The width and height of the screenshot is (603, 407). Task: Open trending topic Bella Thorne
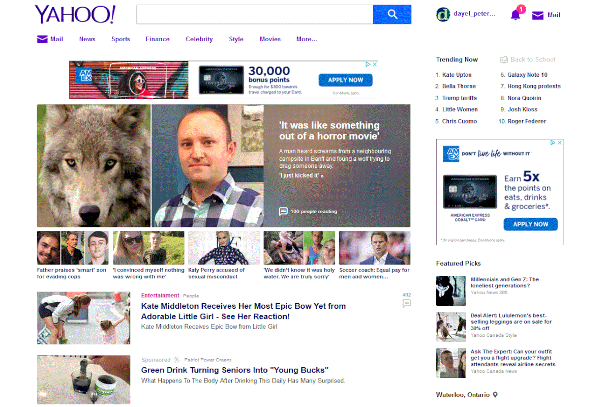click(459, 86)
